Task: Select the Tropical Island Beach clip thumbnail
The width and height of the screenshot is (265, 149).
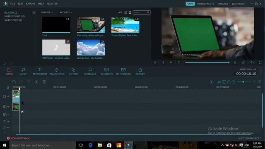Action: 125,25
